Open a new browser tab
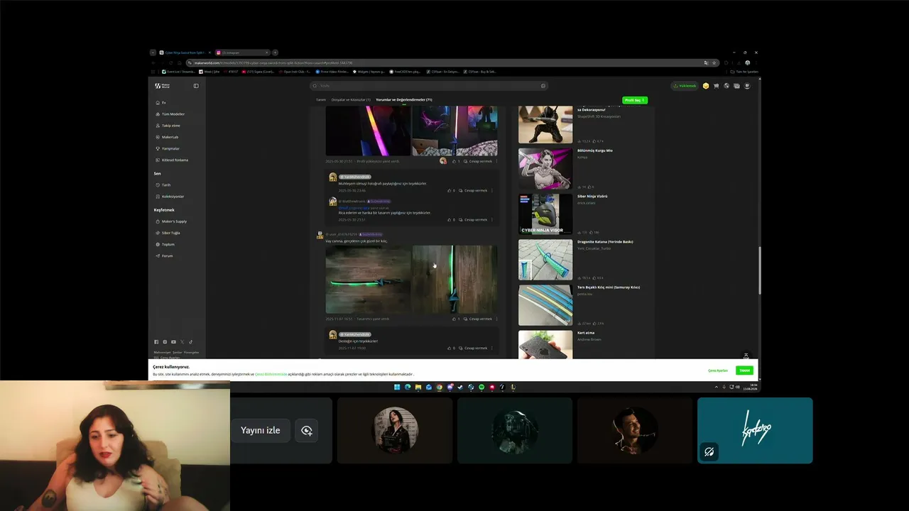This screenshot has height=511, width=909. (x=275, y=53)
